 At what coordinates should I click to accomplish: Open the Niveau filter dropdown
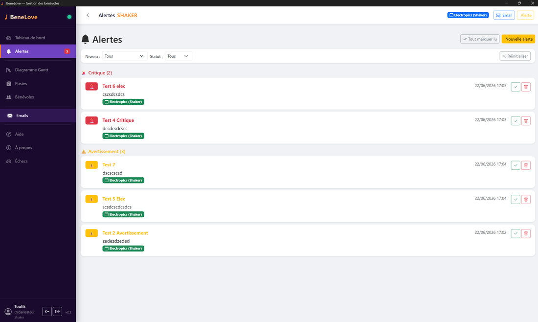point(125,56)
